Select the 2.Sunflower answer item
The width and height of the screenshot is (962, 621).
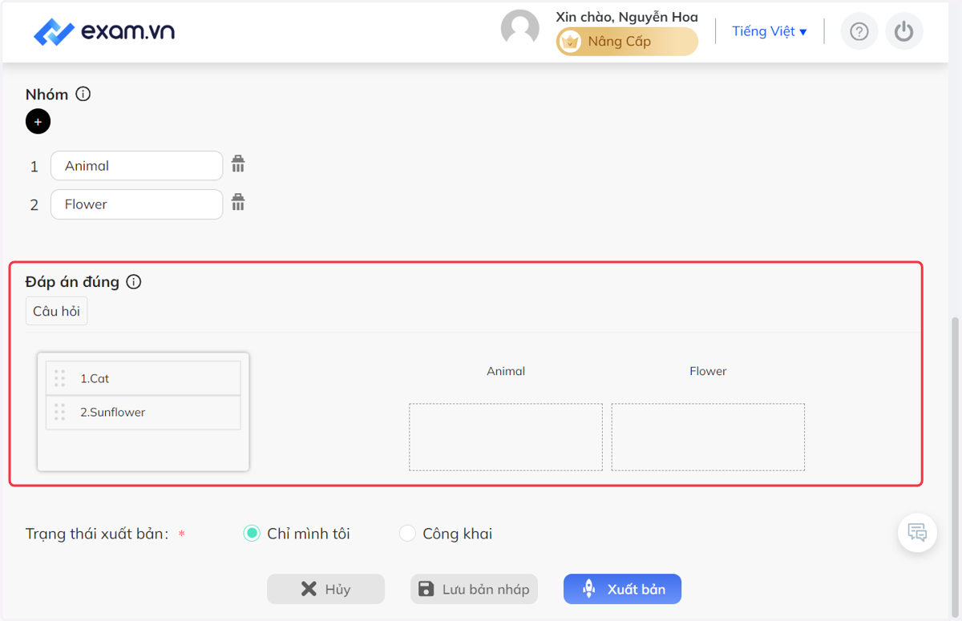(x=143, y=413)
